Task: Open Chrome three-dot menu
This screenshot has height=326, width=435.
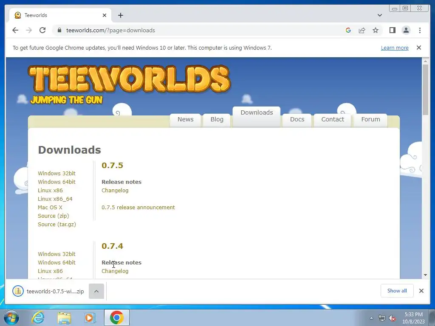Action: click(420, 30)
